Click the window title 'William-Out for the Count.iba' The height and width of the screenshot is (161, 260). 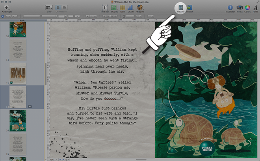coord(131,2)
